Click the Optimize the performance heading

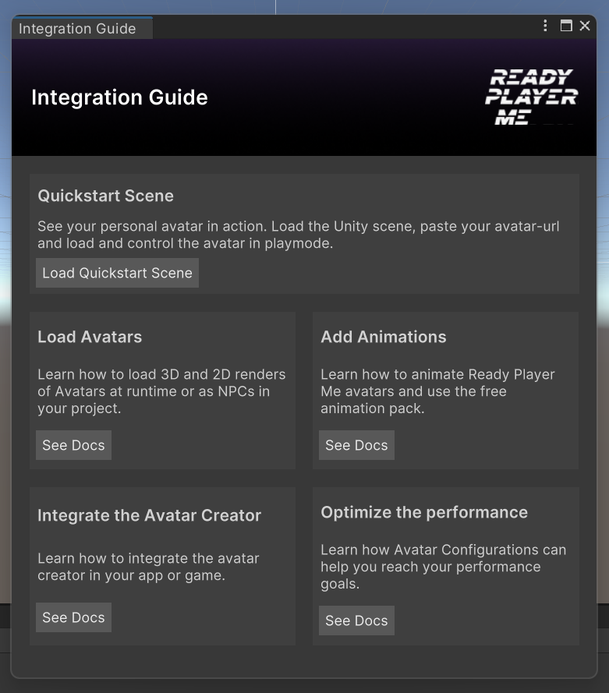[424, 512]
